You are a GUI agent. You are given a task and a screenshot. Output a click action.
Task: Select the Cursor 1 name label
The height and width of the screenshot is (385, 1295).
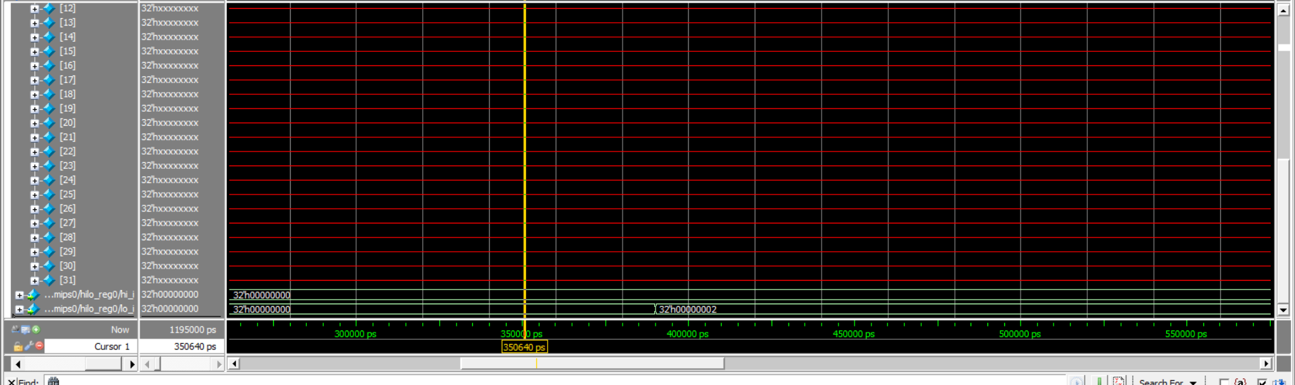111,347
